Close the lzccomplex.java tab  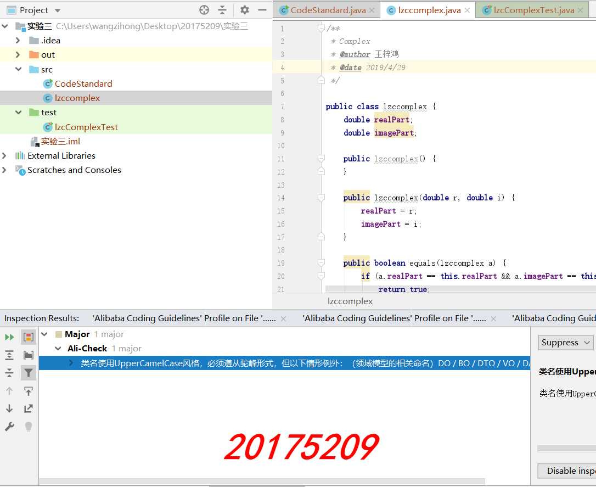click(467, 10)
